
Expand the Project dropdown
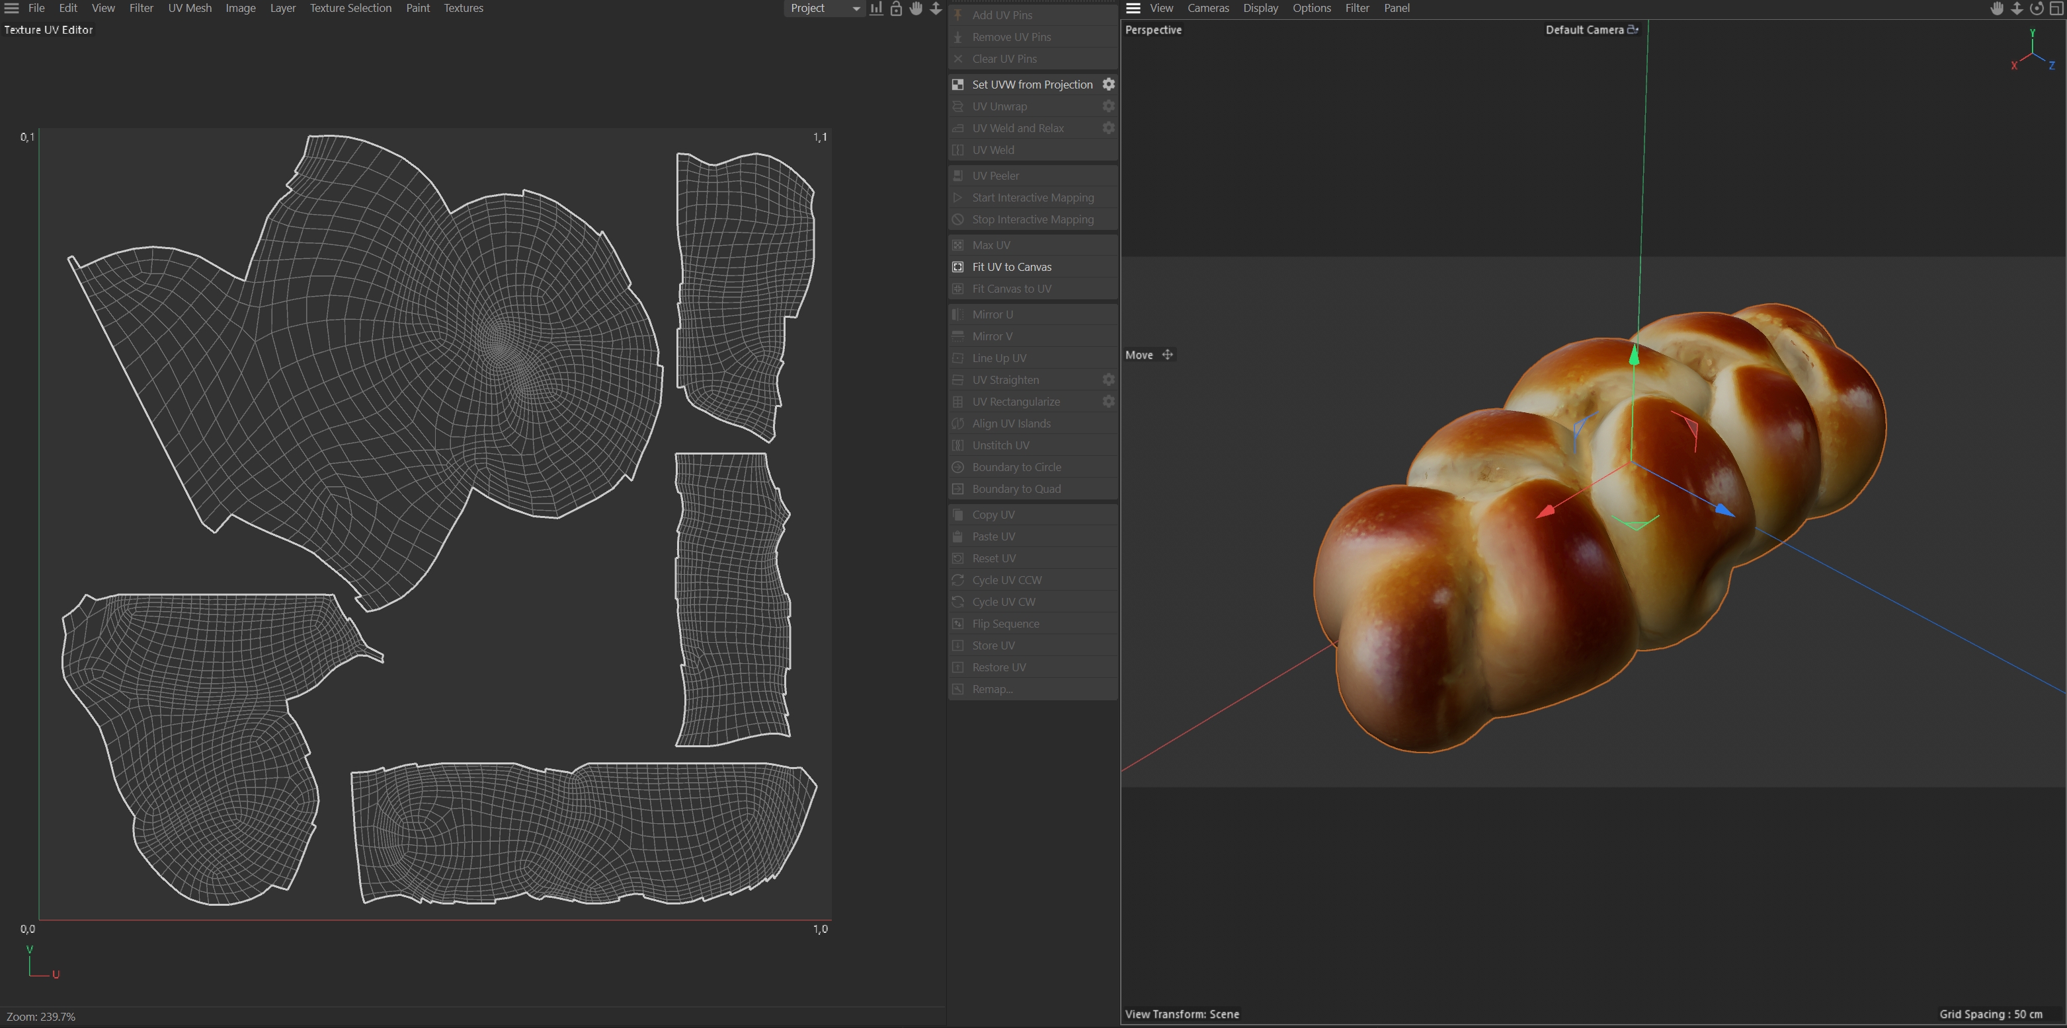pos(824,8)
